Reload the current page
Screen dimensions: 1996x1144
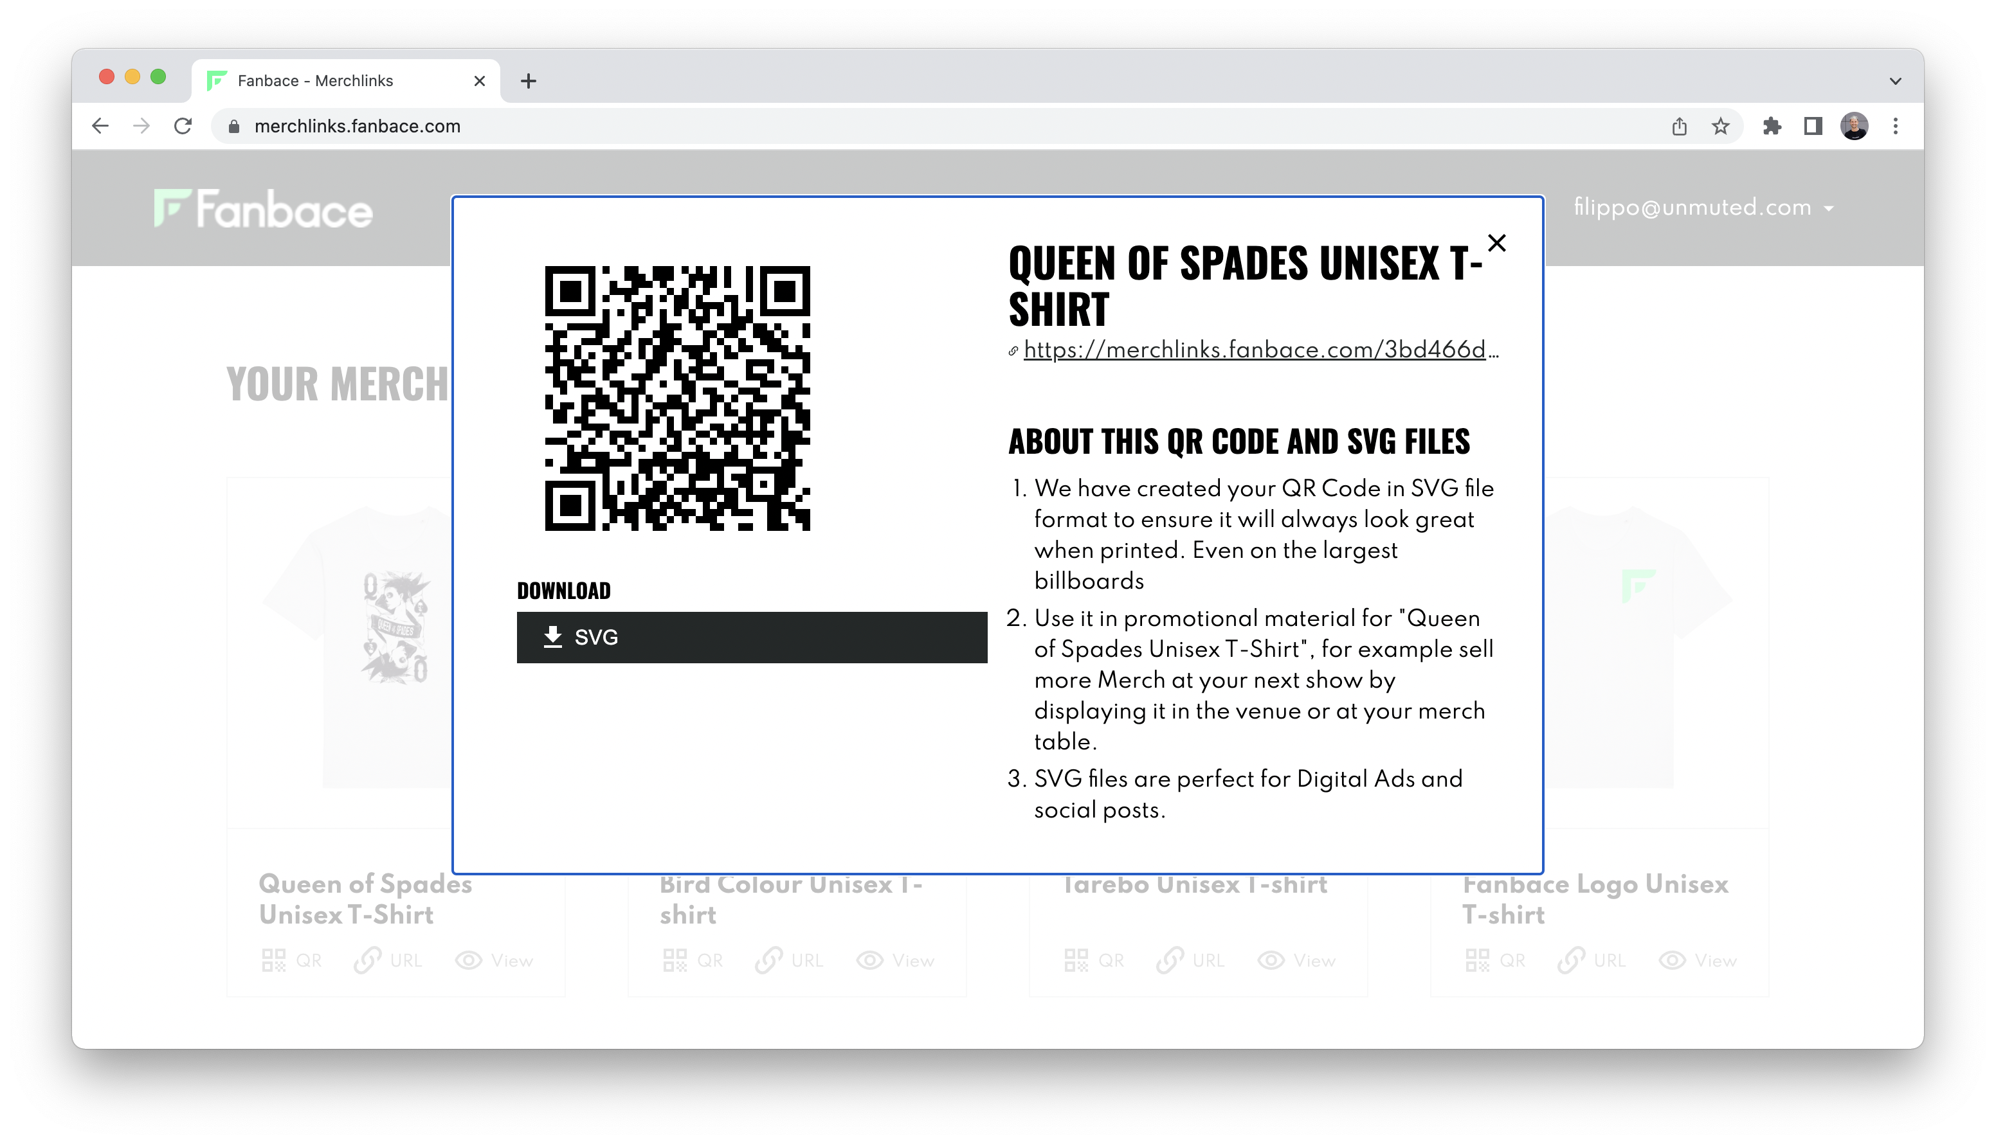pyautogui.click(x=183, y=126)
